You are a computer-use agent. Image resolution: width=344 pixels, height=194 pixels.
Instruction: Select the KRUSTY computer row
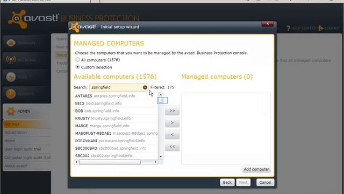tap(116, 119)
